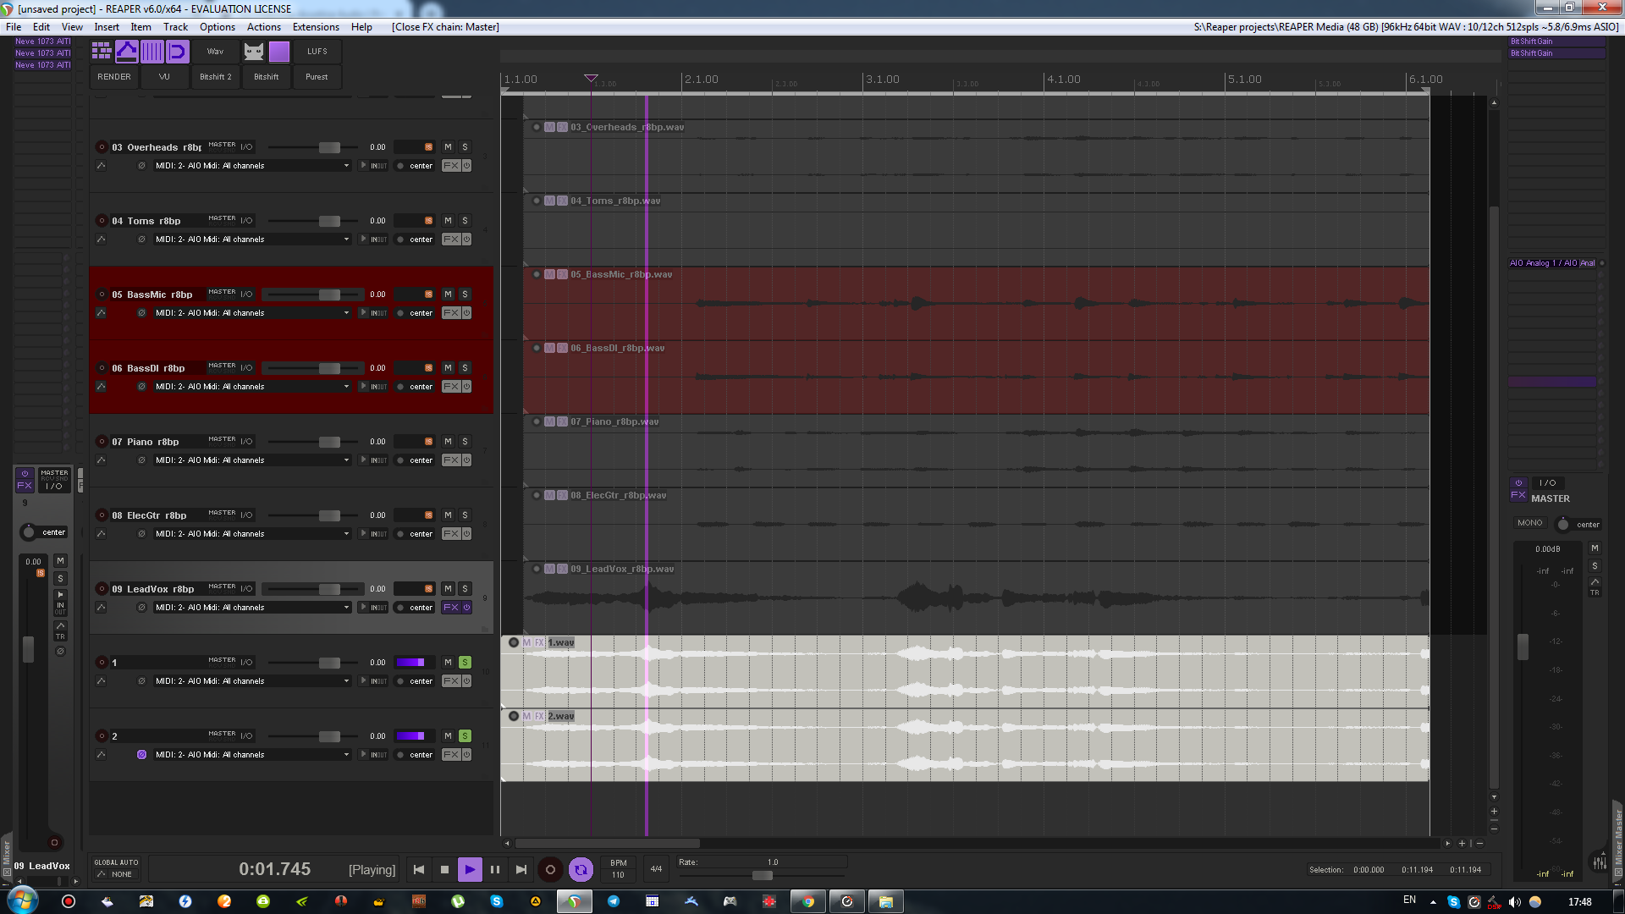Open the Options menu
The image size is (1625, 914).
point(218,27)
